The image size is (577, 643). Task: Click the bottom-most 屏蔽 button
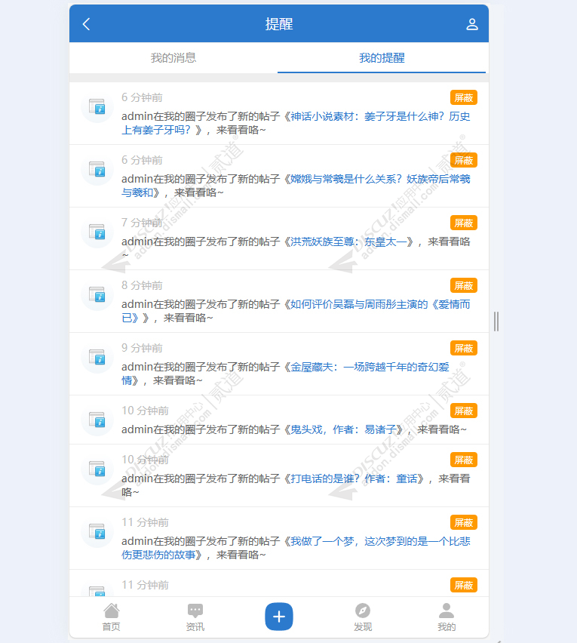pos(463,585)
